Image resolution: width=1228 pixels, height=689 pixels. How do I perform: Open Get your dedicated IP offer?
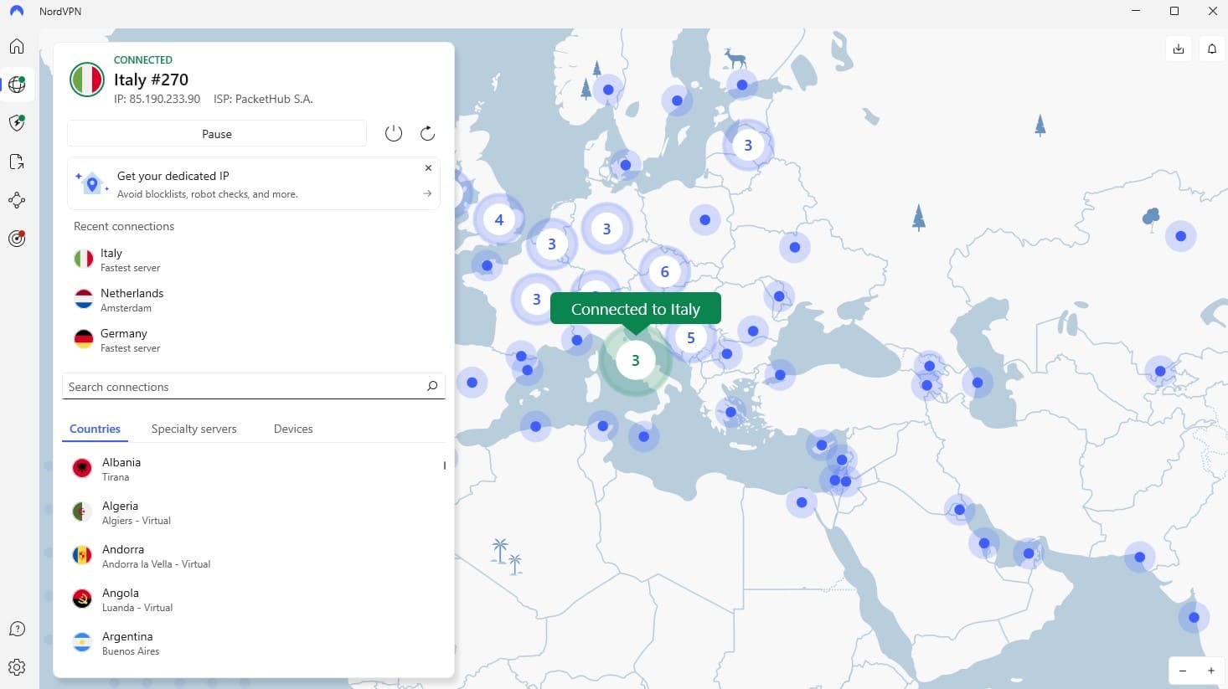click(x=254, y=183)
